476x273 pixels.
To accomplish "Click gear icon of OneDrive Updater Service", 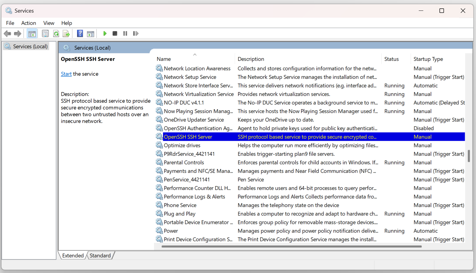I will pyautogui.click(x=159, y=120).
